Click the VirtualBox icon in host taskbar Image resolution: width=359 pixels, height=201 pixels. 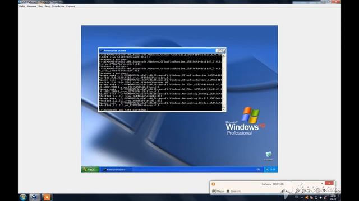[34, 197]
